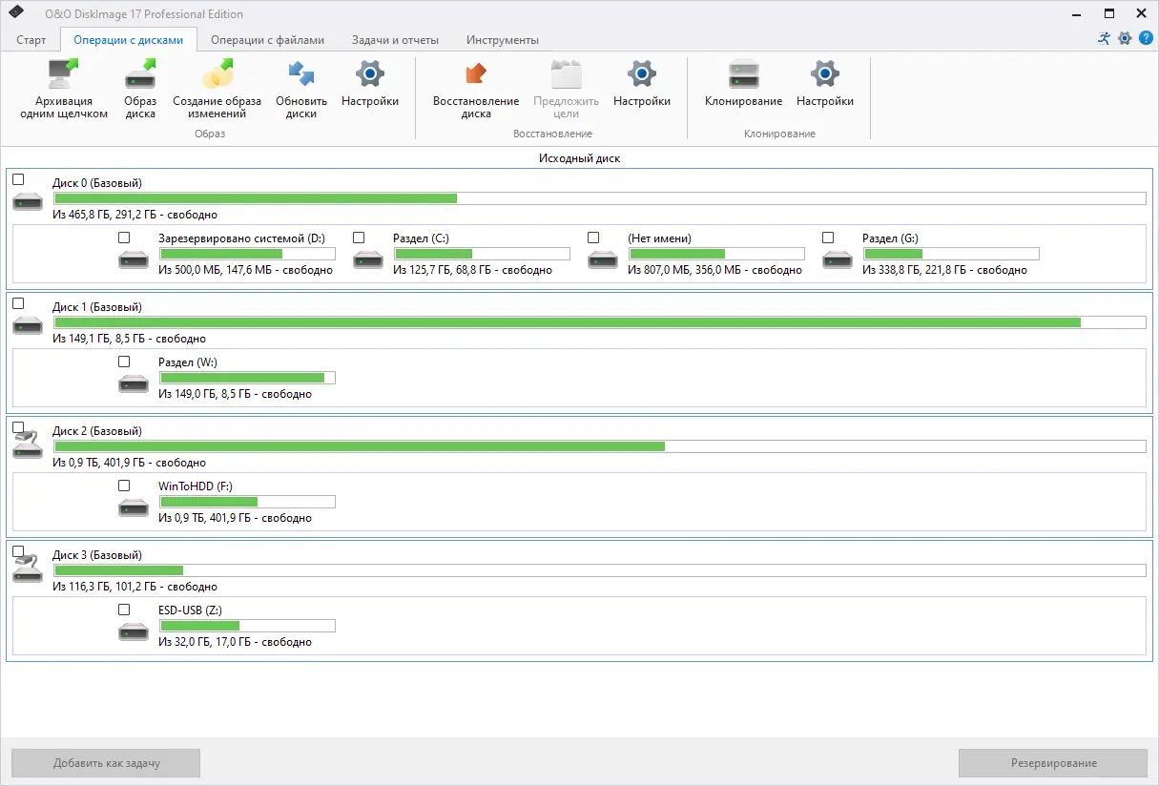The height and width of the screenshot is (786, 1159).
Task: Click the Диск 0 usage bar
Action: (x=600, y=198)
